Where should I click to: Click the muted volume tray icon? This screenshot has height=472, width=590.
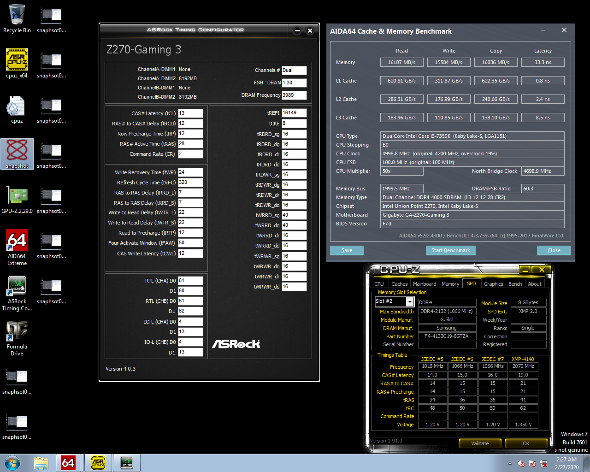[x=521, y=463]
